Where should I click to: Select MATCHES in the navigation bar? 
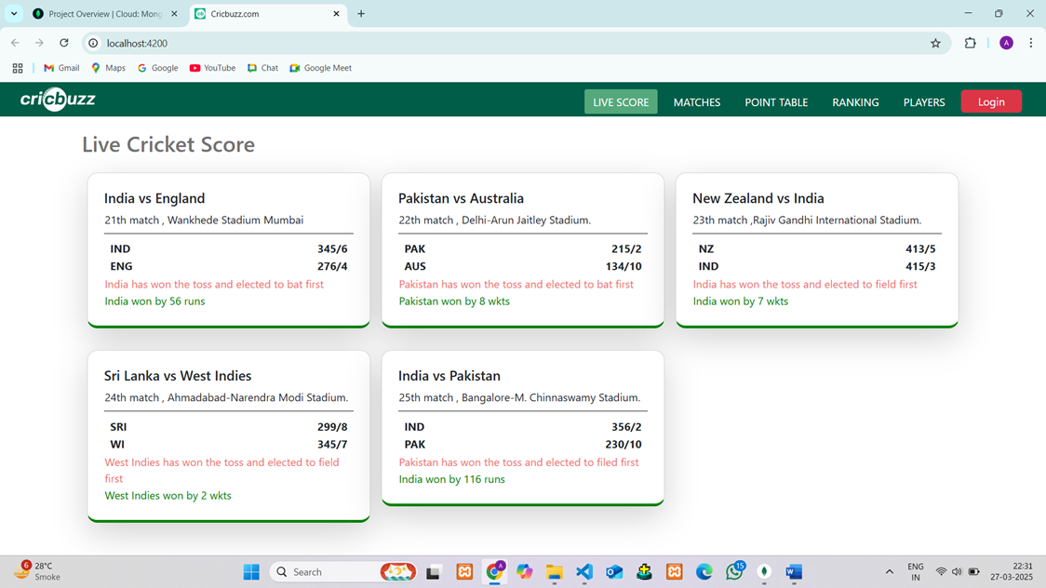click(696, 102)
